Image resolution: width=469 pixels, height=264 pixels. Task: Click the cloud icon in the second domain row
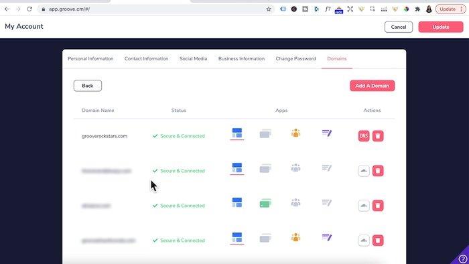pyautogui.click(x=364, y=171)
